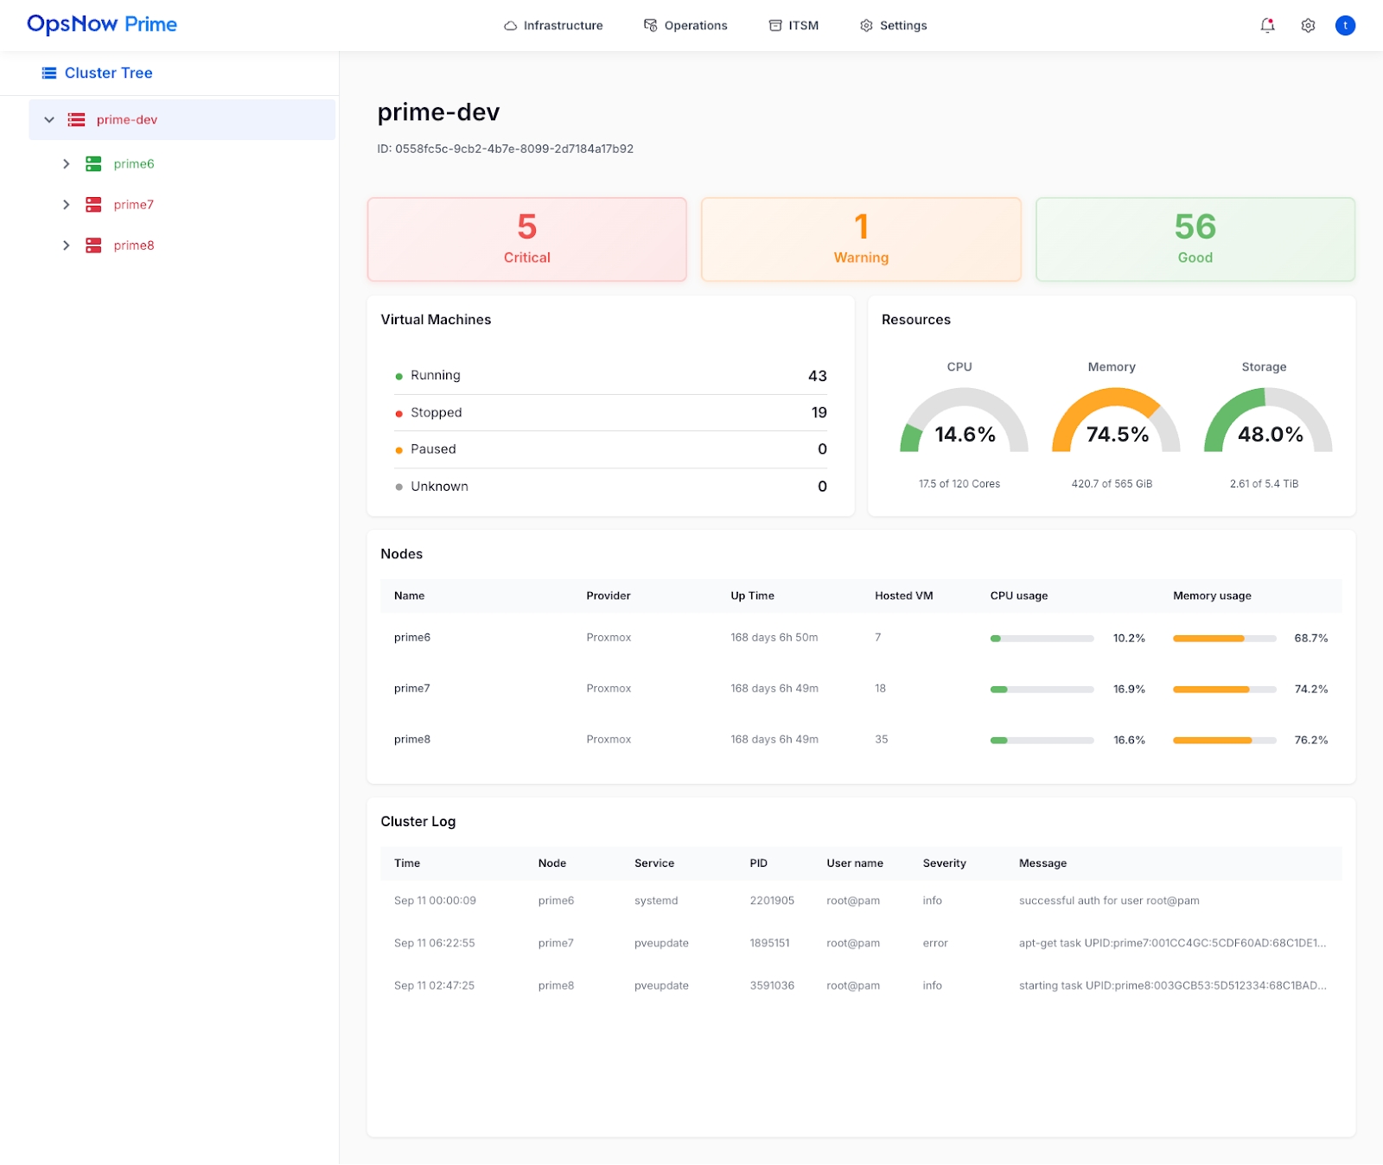This screenshot has height=1165, width=1383.
Task: Click the OpsNow Prime logo
Action: pos(102,24)
